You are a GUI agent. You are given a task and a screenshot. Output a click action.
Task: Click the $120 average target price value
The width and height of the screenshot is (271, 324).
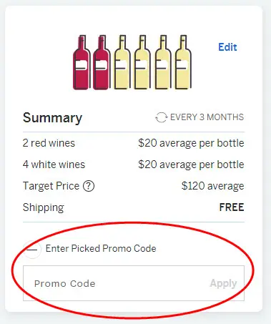click(x=212, y=186)
